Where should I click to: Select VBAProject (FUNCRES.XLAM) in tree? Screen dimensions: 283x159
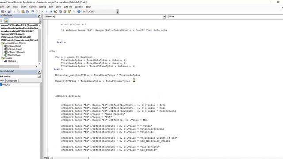16,37
